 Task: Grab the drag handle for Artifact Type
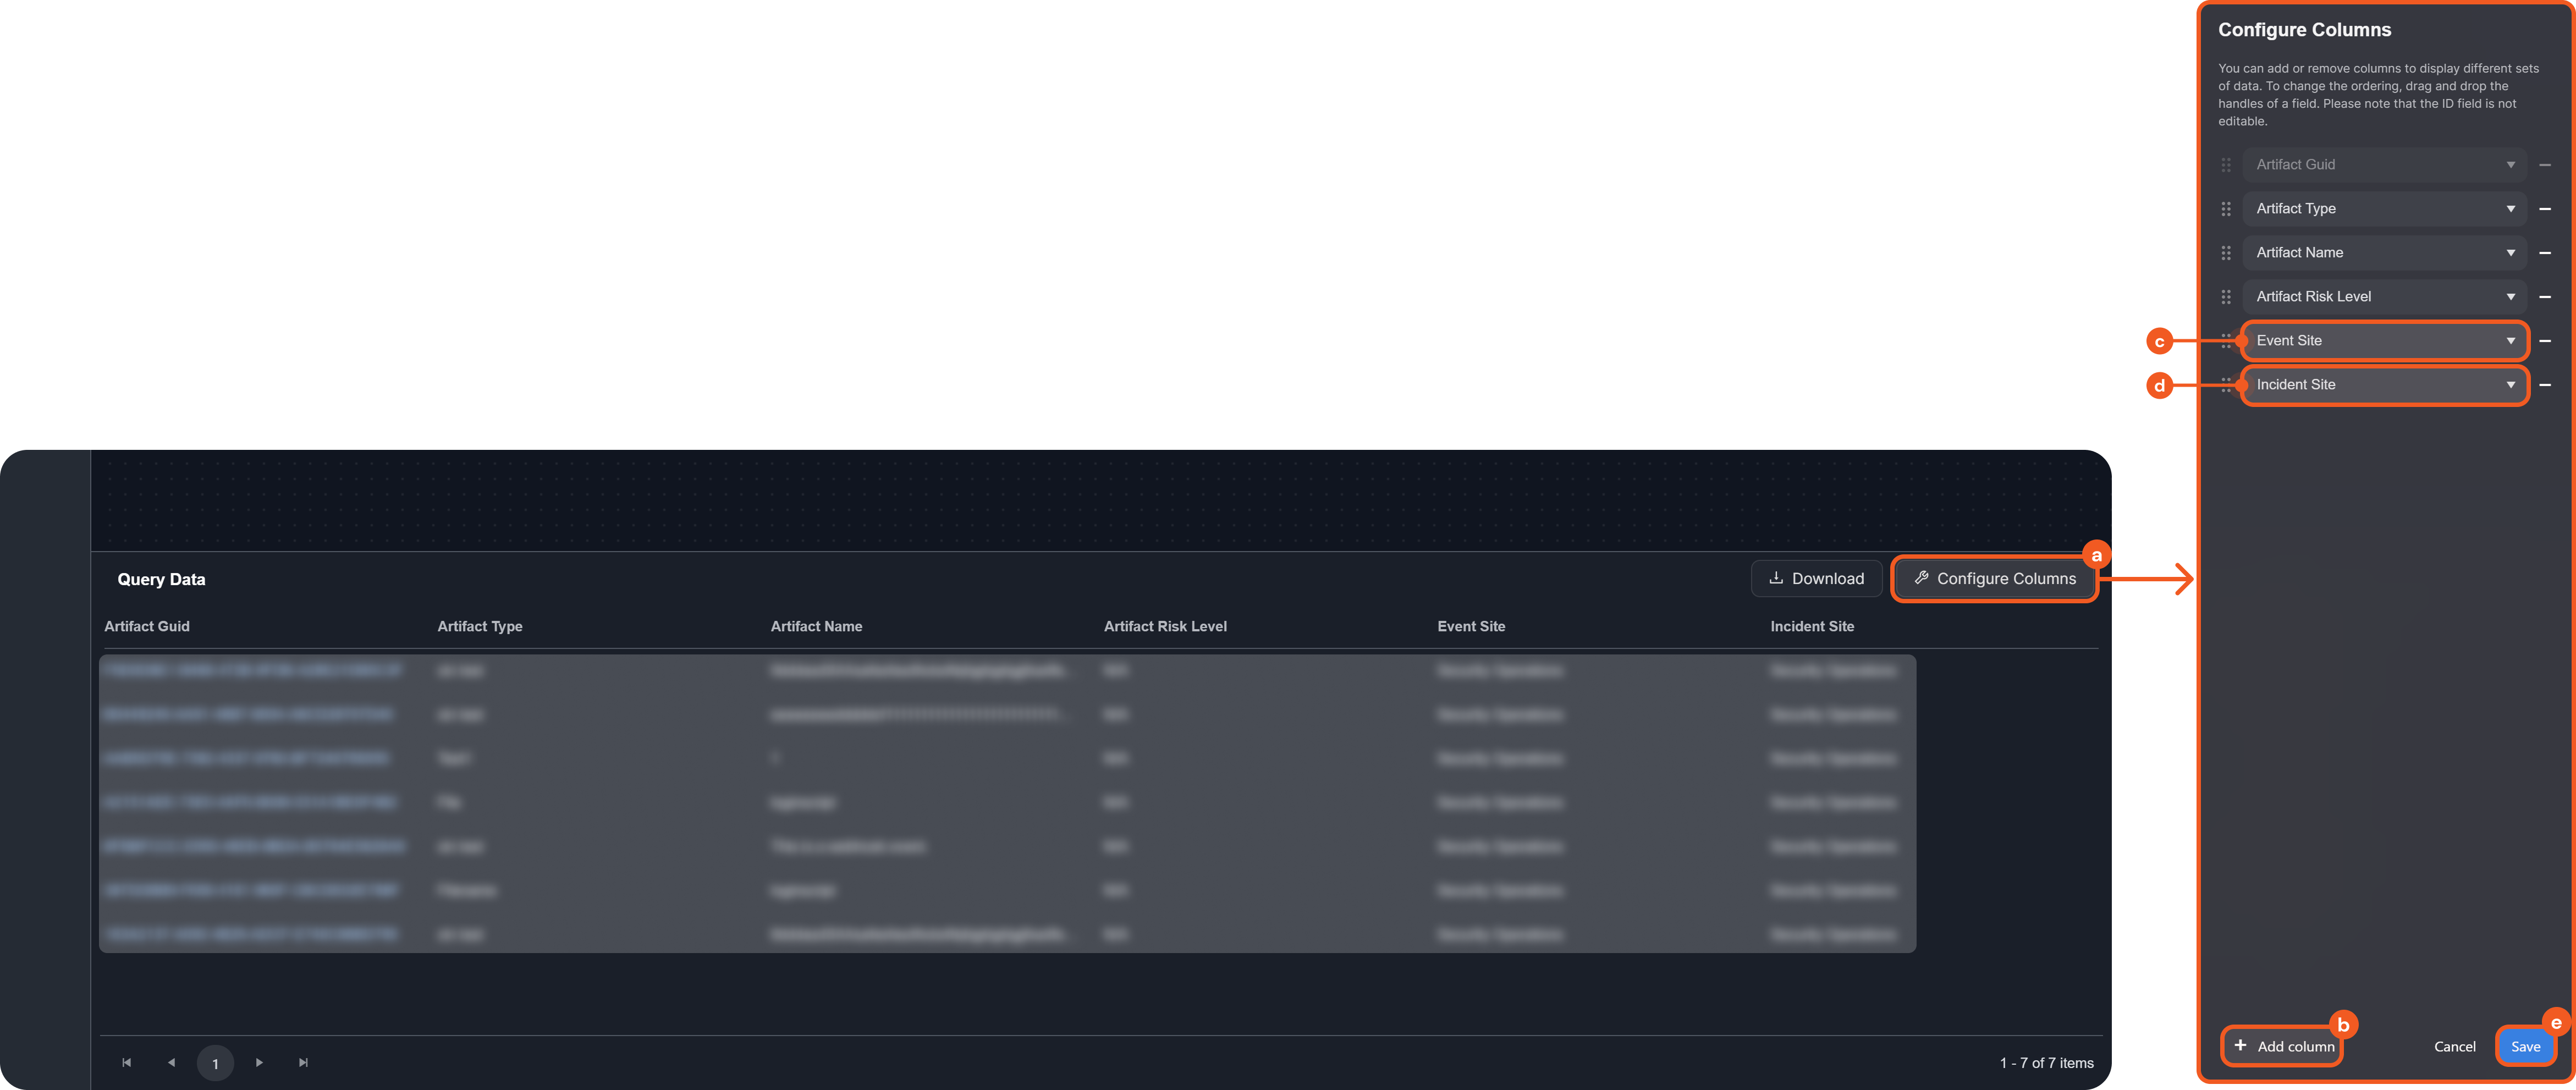tap(2226, 209)
